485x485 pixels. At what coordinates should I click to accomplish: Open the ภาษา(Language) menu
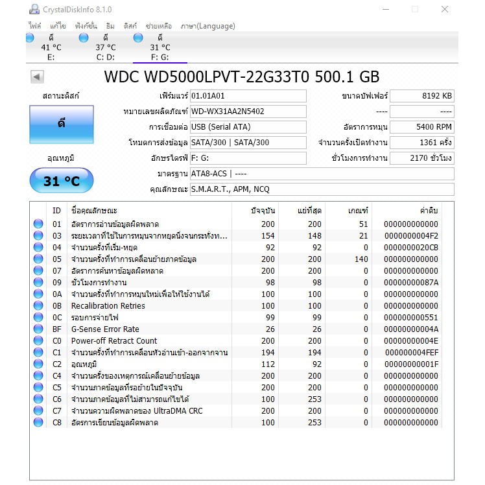coord(207,26)
